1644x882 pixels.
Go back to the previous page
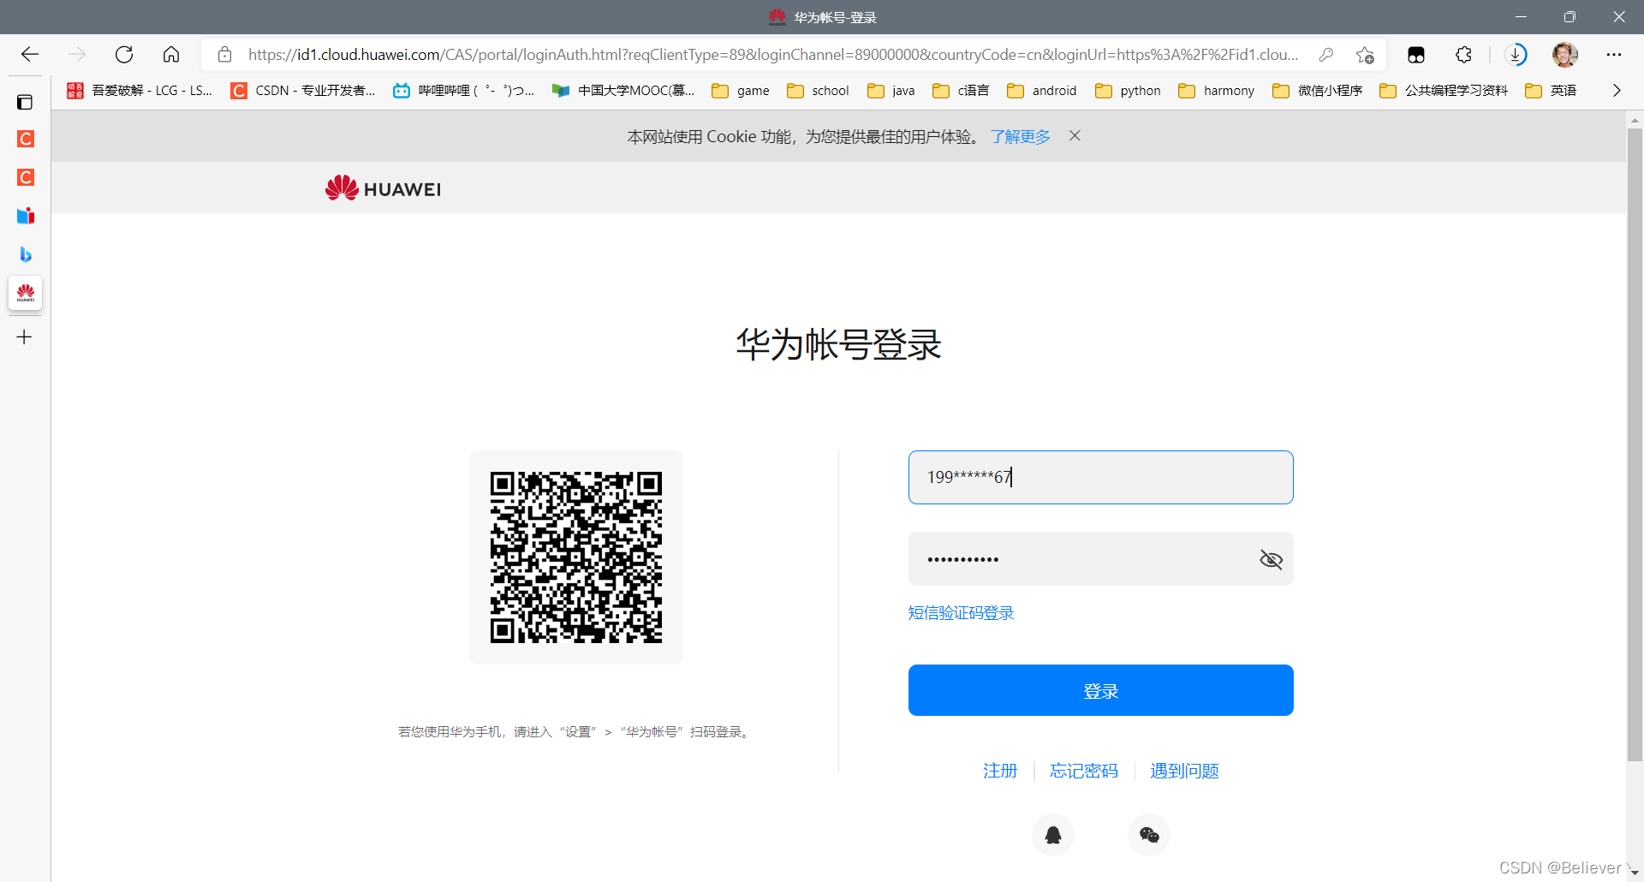pos(30,55)
